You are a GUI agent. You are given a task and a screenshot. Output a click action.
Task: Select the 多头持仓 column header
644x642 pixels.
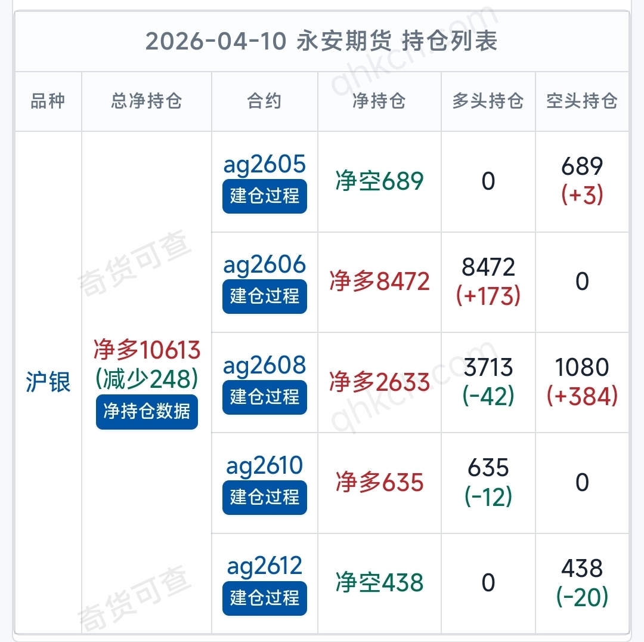click(488, 101)
